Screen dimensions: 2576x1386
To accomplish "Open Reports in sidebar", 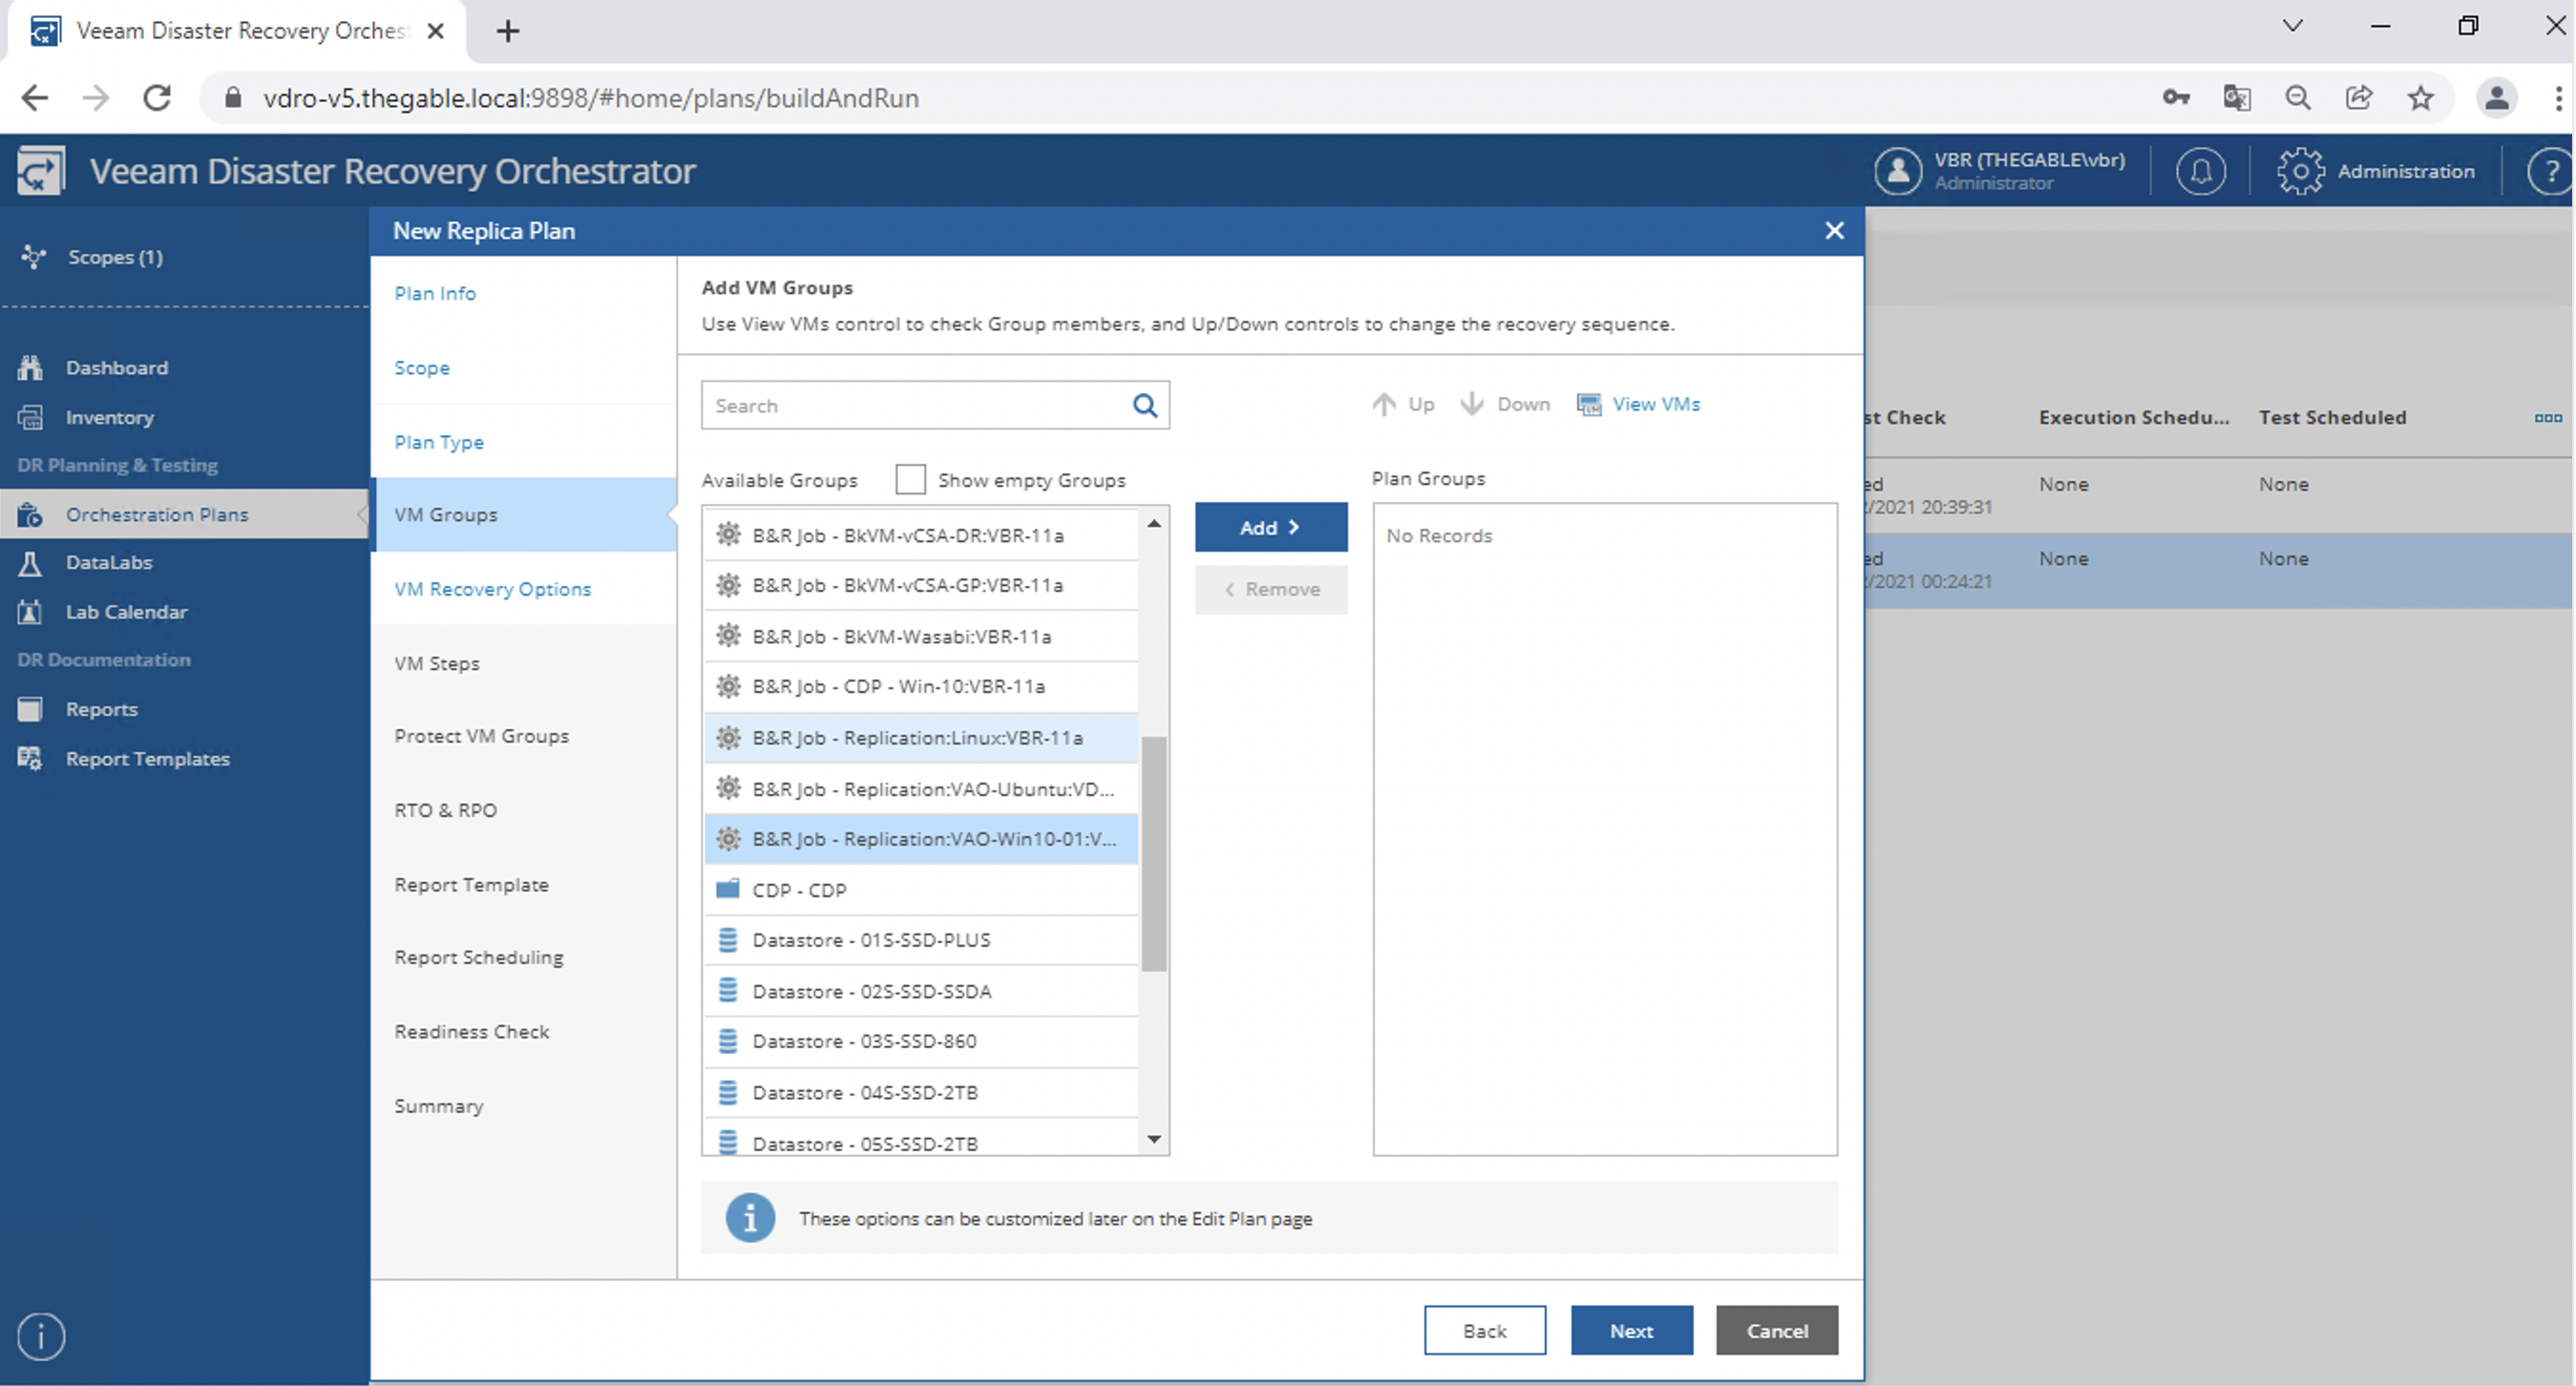I will [101, 709].
